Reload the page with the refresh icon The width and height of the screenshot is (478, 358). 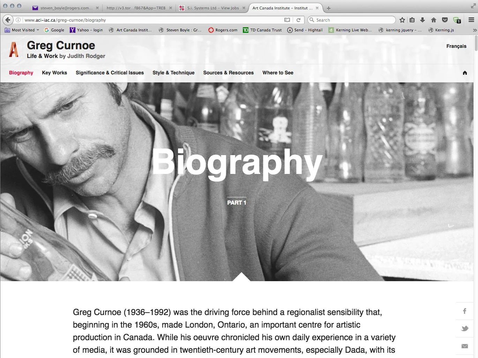tap(298, 20)
